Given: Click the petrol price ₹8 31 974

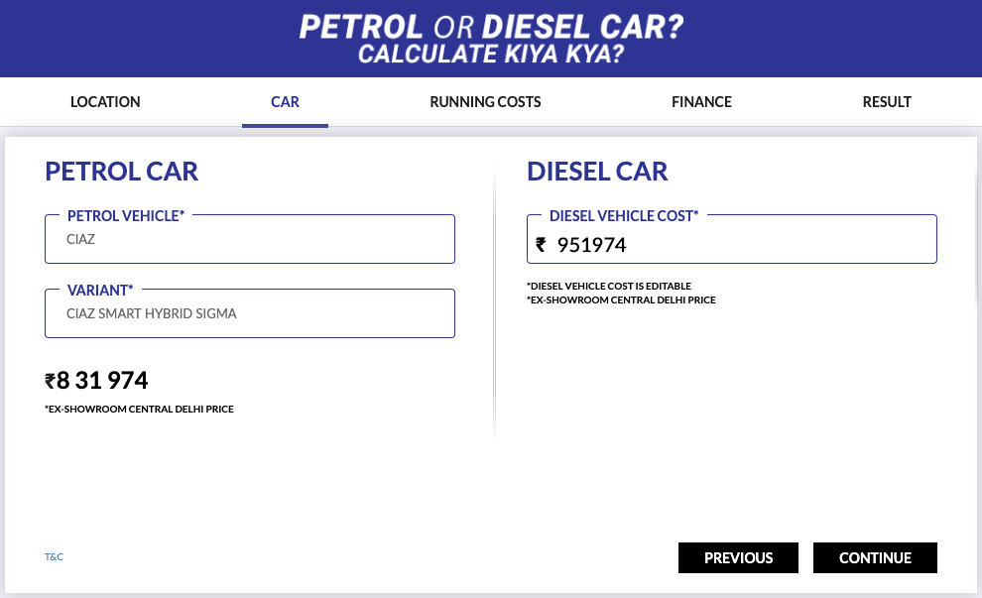Looking at the screenshot, I should [96, 380].
